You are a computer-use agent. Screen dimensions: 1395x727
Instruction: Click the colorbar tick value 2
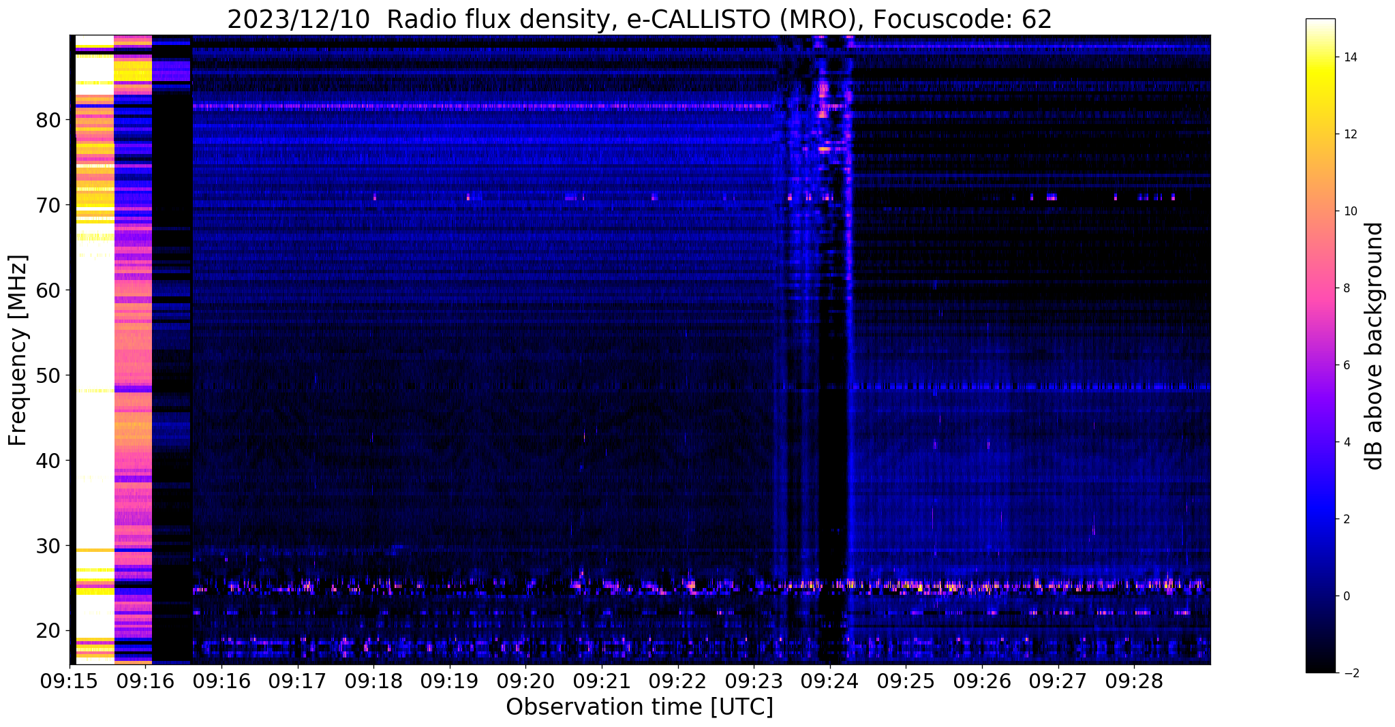[x=1346, y=519]
